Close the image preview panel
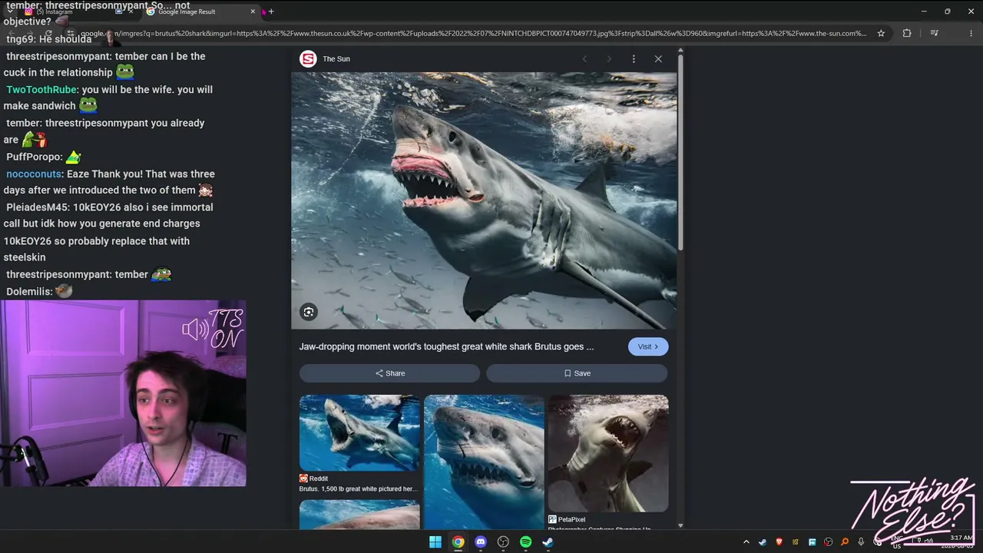The image size is (983, 553). click(658, 59)
